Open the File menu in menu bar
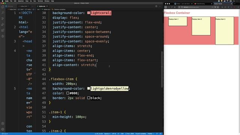 (11, 1)
